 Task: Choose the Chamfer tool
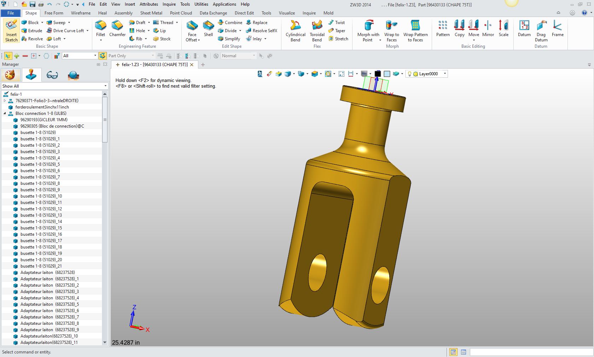[117, 28]
